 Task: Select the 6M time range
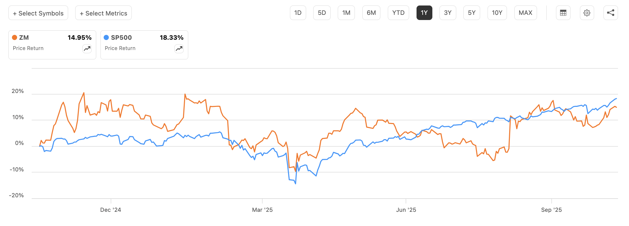(371, 13)
